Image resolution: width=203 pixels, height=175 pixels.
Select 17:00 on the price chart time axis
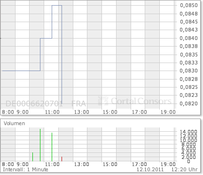(139, 112)
